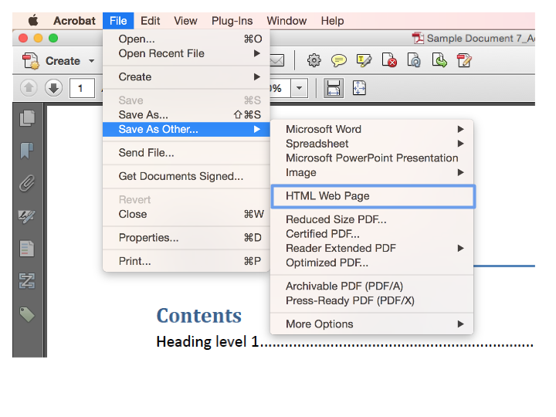This screenshot has width=556, height=417.
Task: Expand Microsoft Word submenu
Action: (460, 129)
